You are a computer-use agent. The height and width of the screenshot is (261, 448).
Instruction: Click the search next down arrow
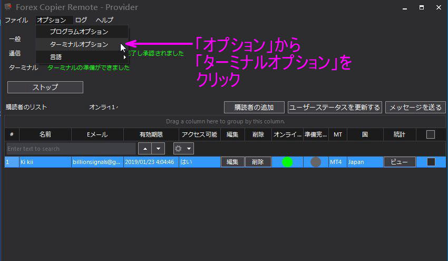click(x=158, y=149)
